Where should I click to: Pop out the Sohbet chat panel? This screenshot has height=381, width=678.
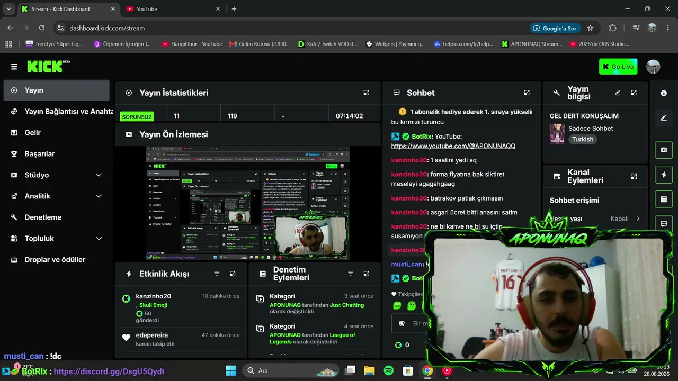tap(527, 93)
